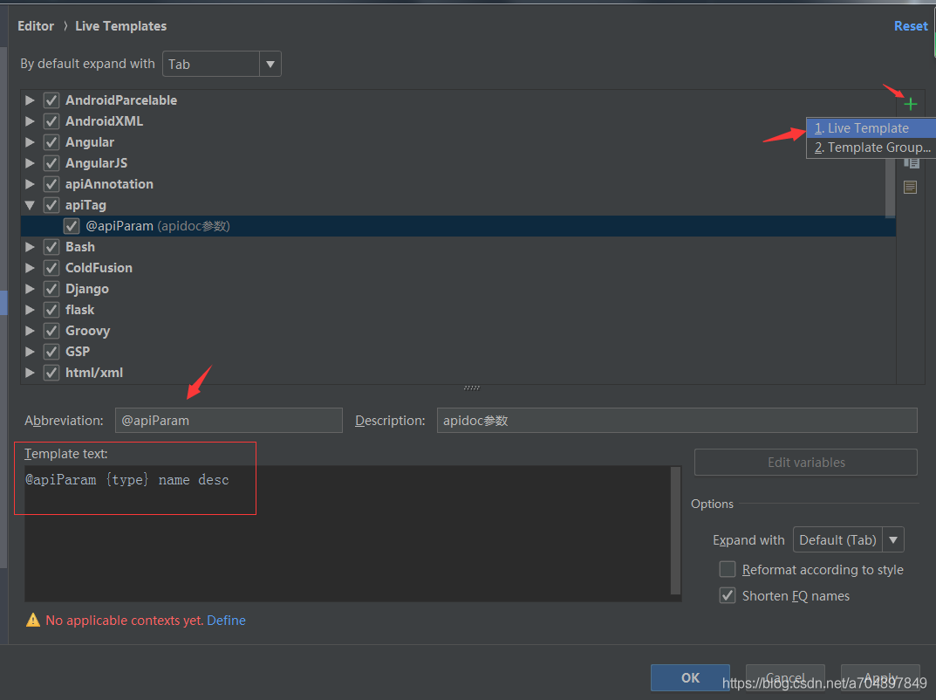
Task: Click inside the Template text editor
Action: pos(347,533)
